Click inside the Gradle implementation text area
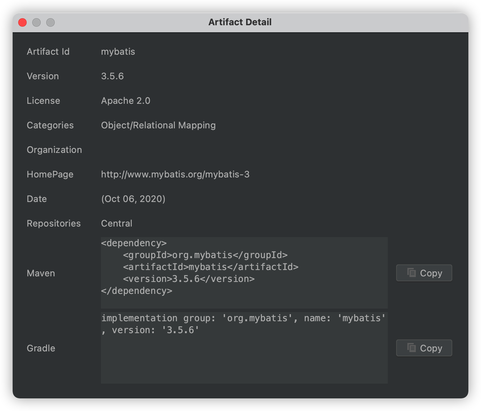481x411 pixels. (x=244, y=348)
